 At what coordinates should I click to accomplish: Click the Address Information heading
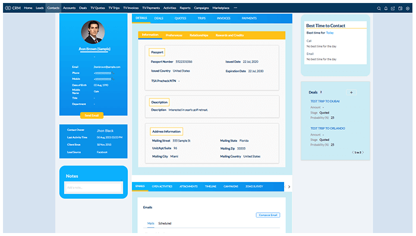point(166,132)
